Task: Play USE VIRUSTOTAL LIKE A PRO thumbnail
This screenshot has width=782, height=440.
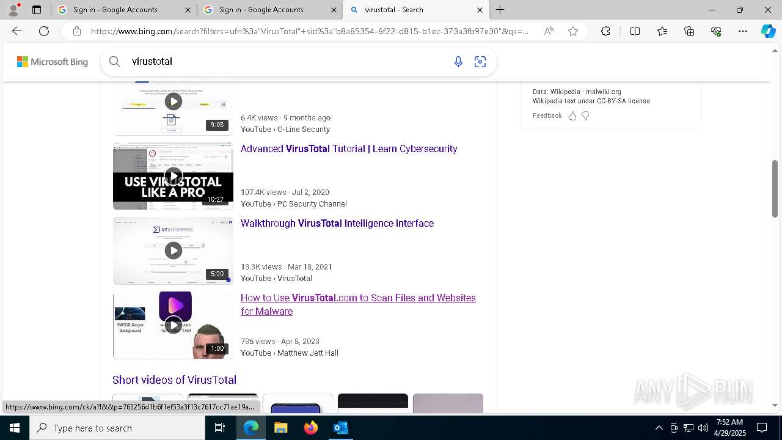Action: pyautogui.click(x=173, y=176)
